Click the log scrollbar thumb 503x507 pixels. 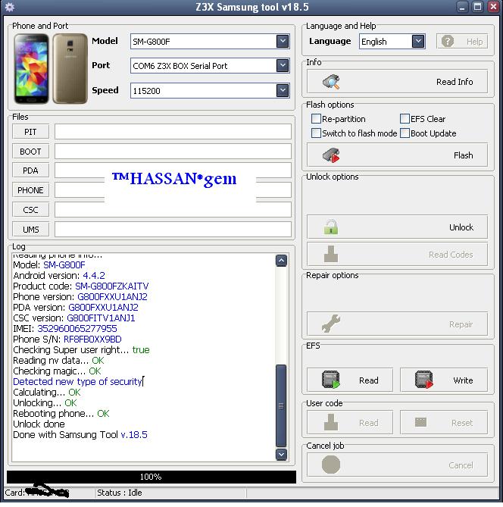pos(281,405)
